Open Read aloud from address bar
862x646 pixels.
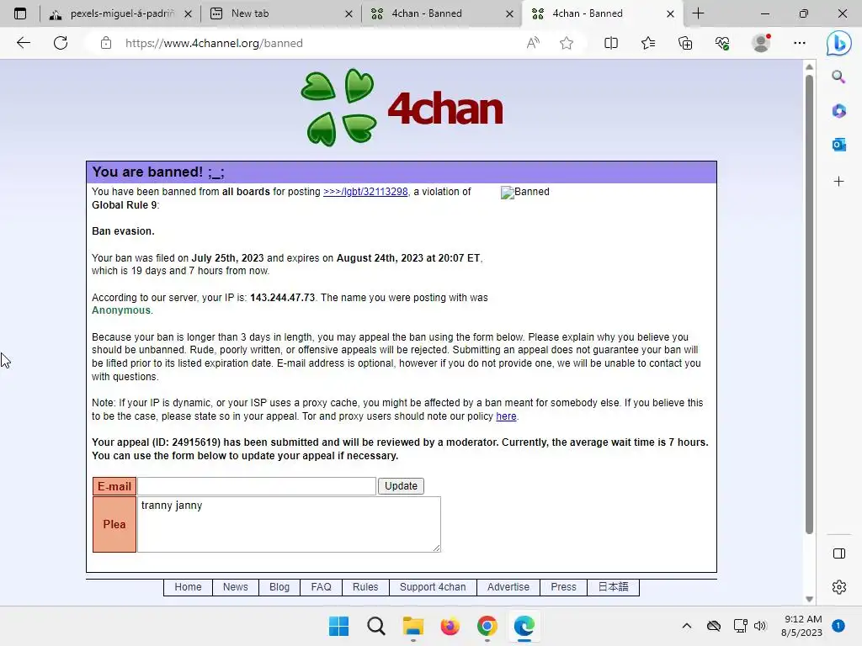533,43
